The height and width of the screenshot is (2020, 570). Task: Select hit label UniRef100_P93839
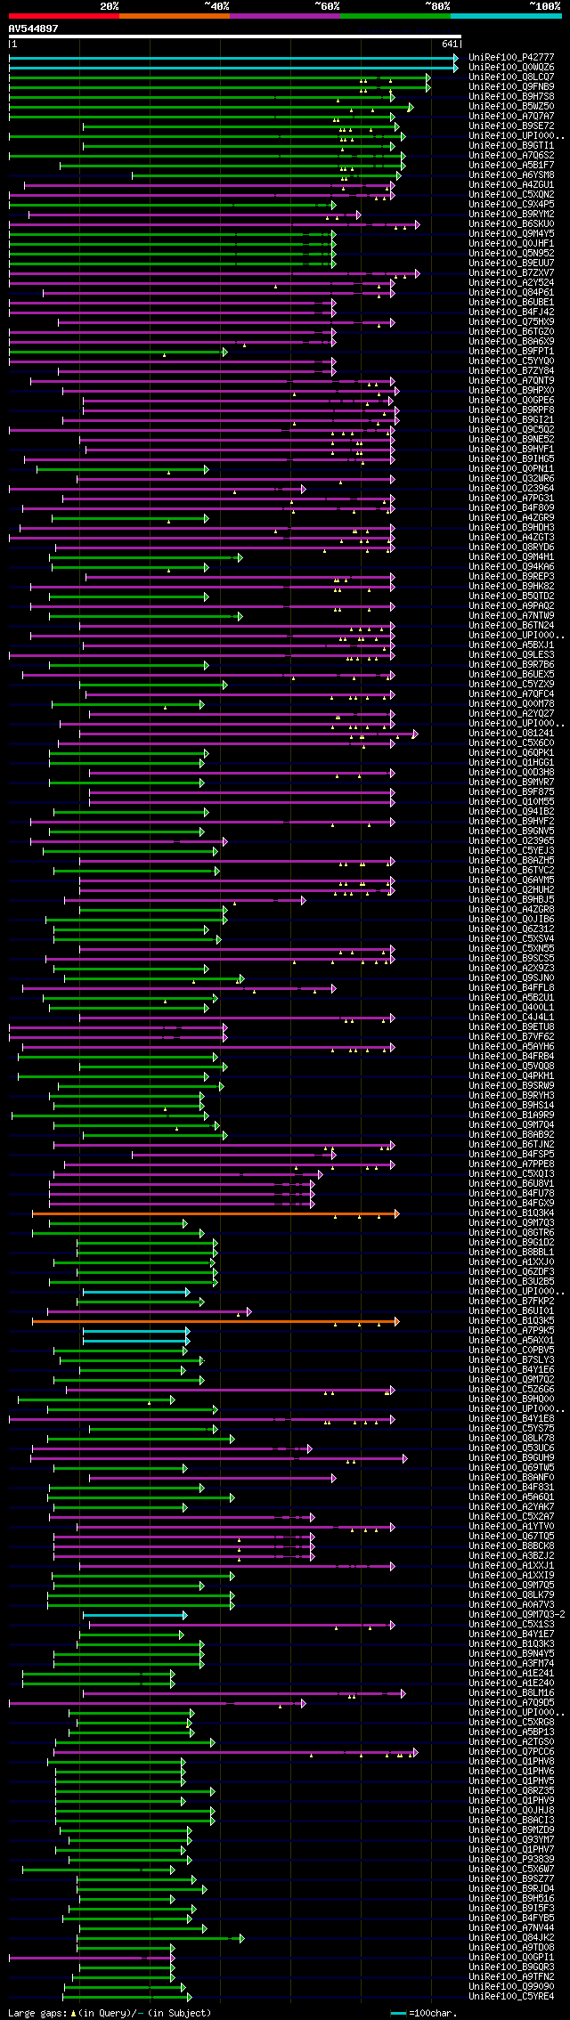[x=511, y=1860]
